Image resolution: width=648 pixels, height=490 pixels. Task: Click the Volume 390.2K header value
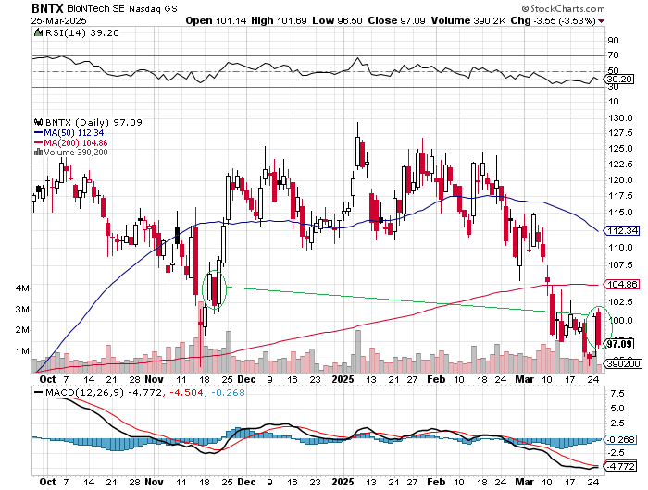click(468, 20)
